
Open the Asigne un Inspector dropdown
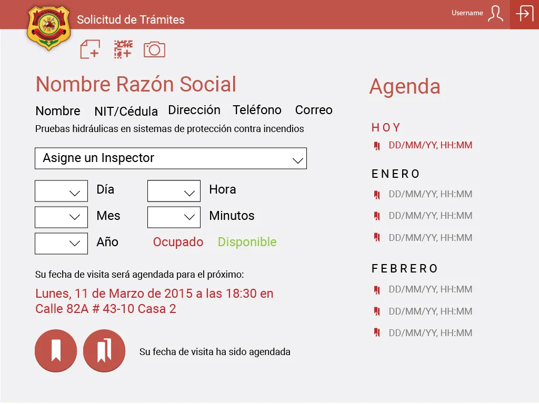tap(171, 158)
